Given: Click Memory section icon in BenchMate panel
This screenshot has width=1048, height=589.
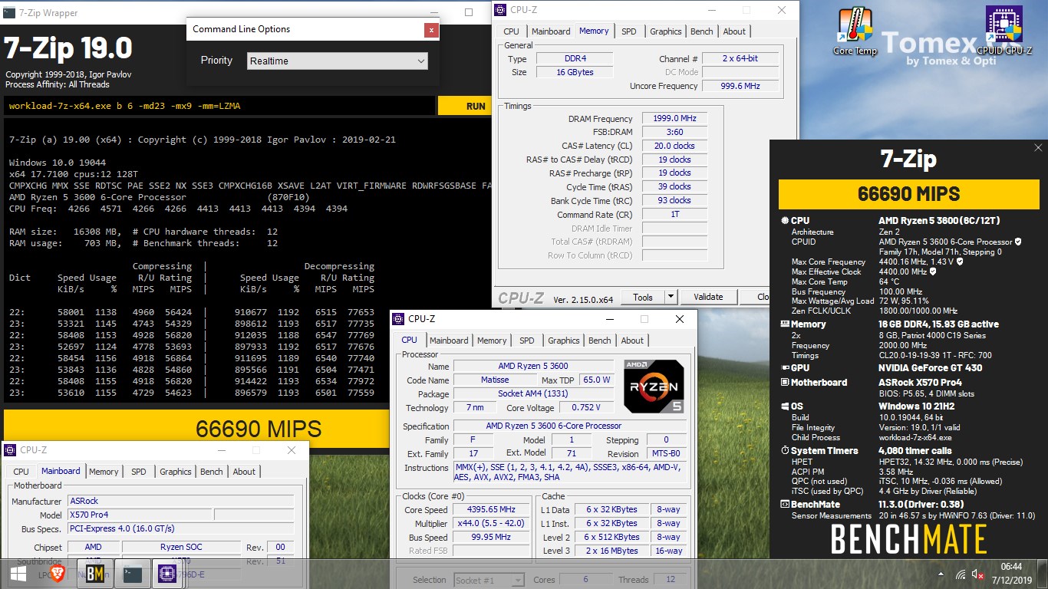Looking at the screenshot, I should click(785, 324).
